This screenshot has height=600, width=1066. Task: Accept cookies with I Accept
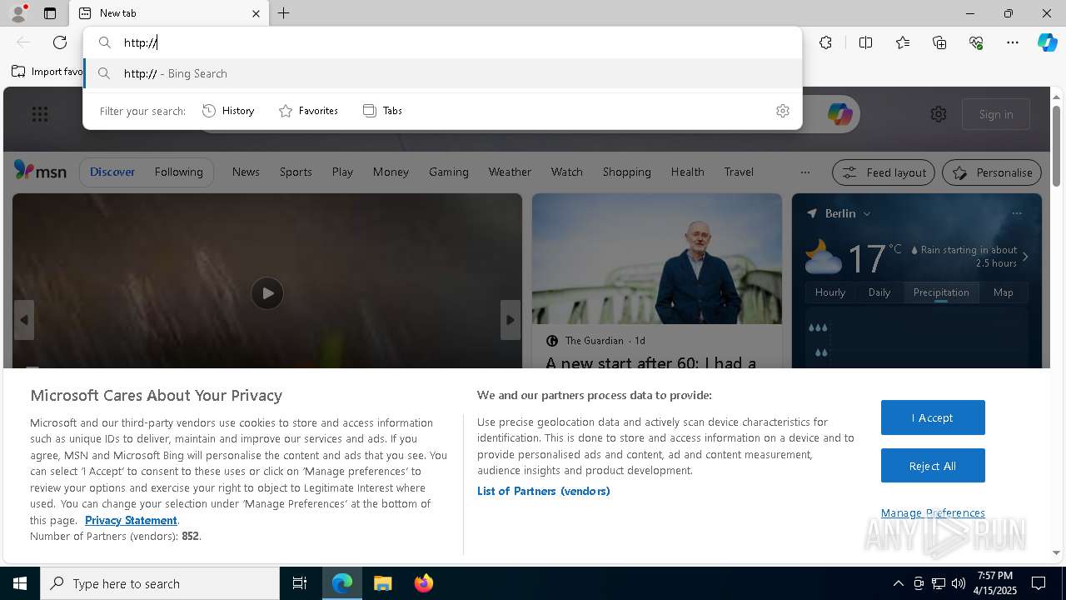click(x=933, y=417)
